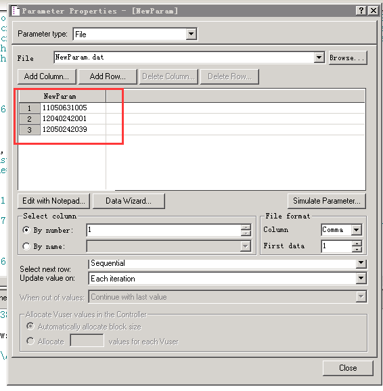Viewport: 383px width, 391px height.
Task: Select row header number 3
Action: click(30, 130)
